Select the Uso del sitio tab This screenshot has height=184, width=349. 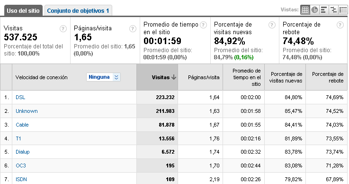[23, 11]
